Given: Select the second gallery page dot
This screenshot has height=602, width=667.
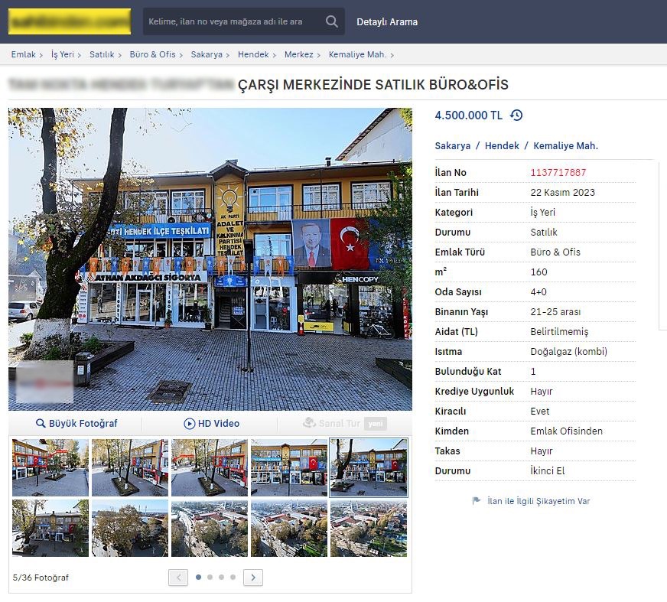Looking at the screenshot, I should 210,578.
